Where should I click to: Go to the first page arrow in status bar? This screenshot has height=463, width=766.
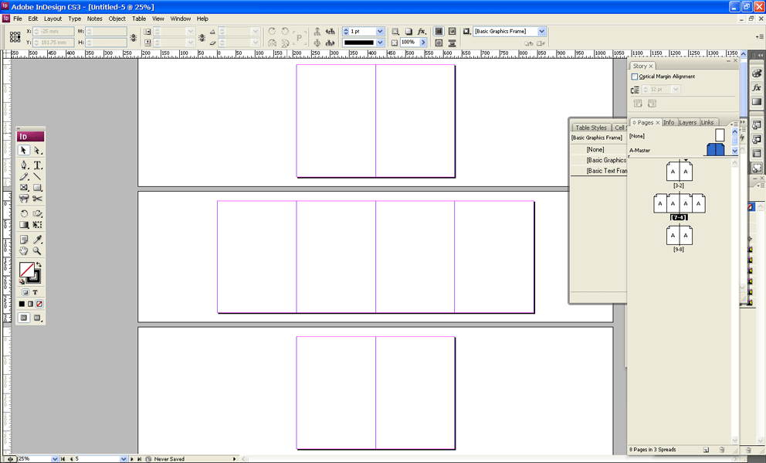tap(63, 459)
